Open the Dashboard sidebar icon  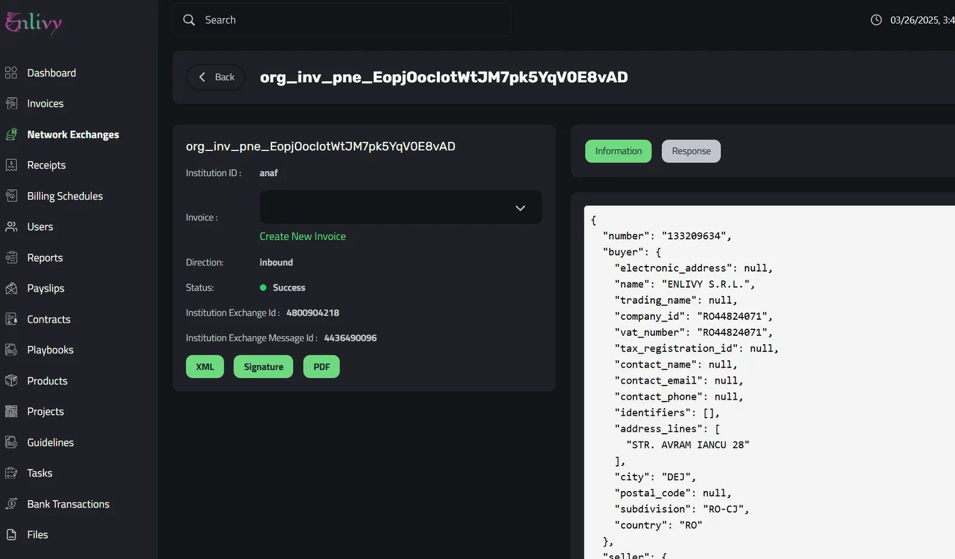(11, 73)
